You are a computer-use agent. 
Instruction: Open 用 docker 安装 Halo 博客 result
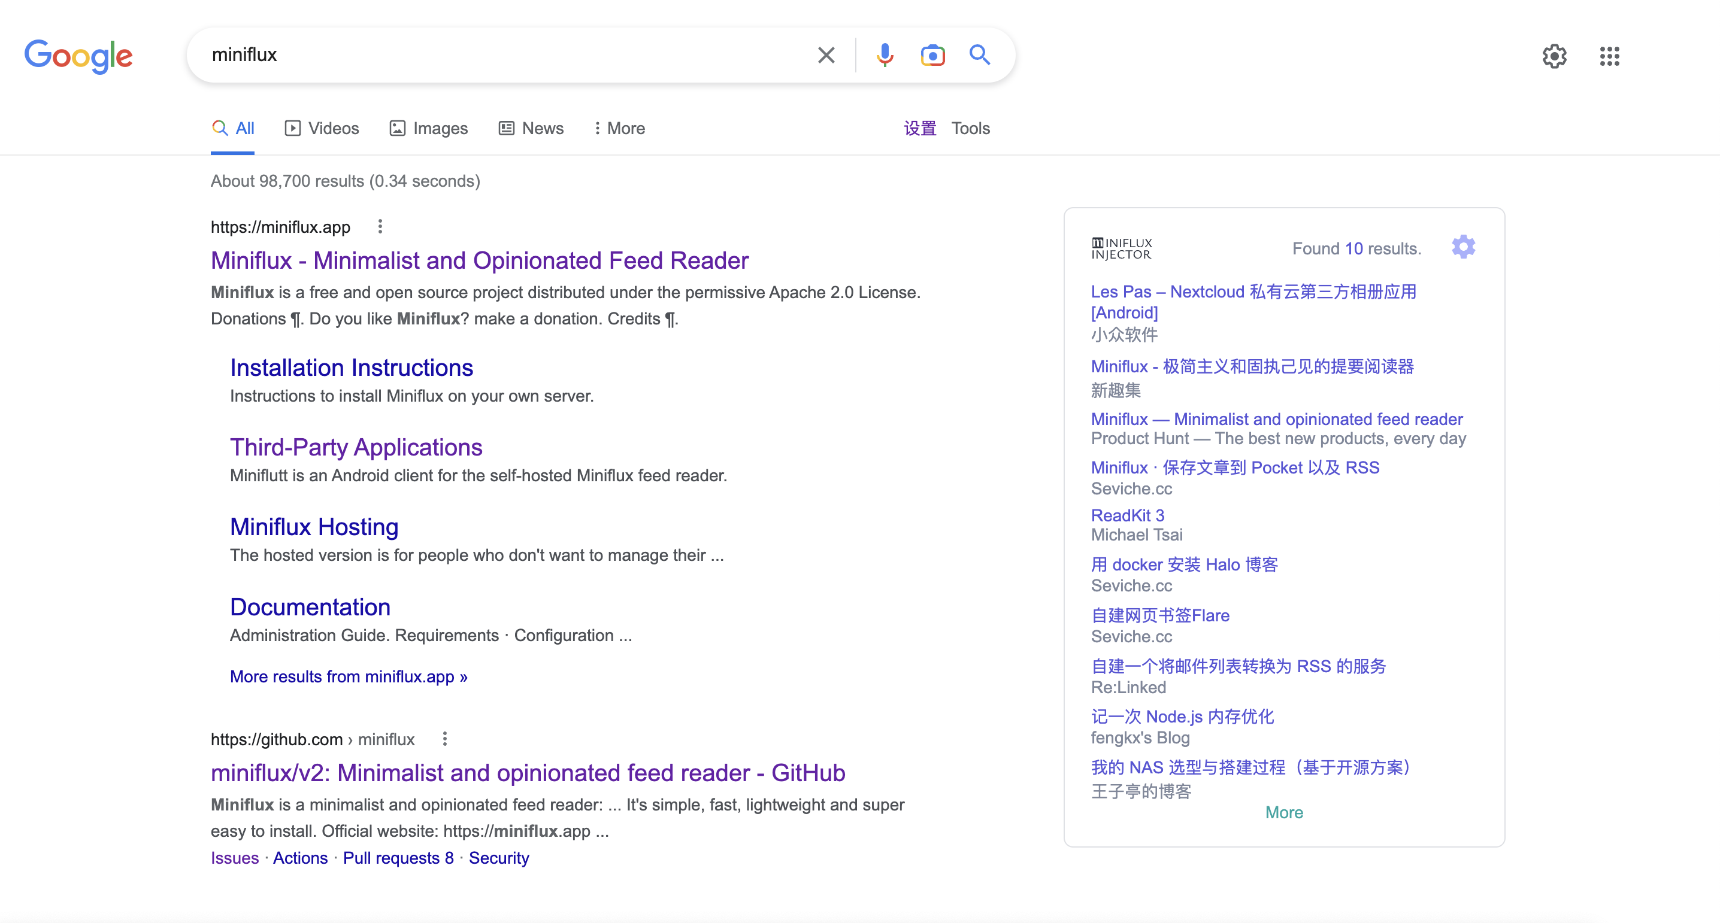1184,564
